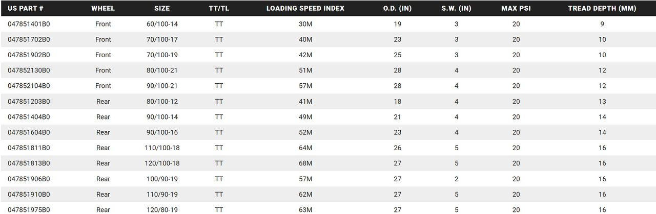Image resolution: width=656 pixels, height=214 pixels.
Task: Select part number 047851702B0
Action: pyautogui.click(x=29, y=39)
